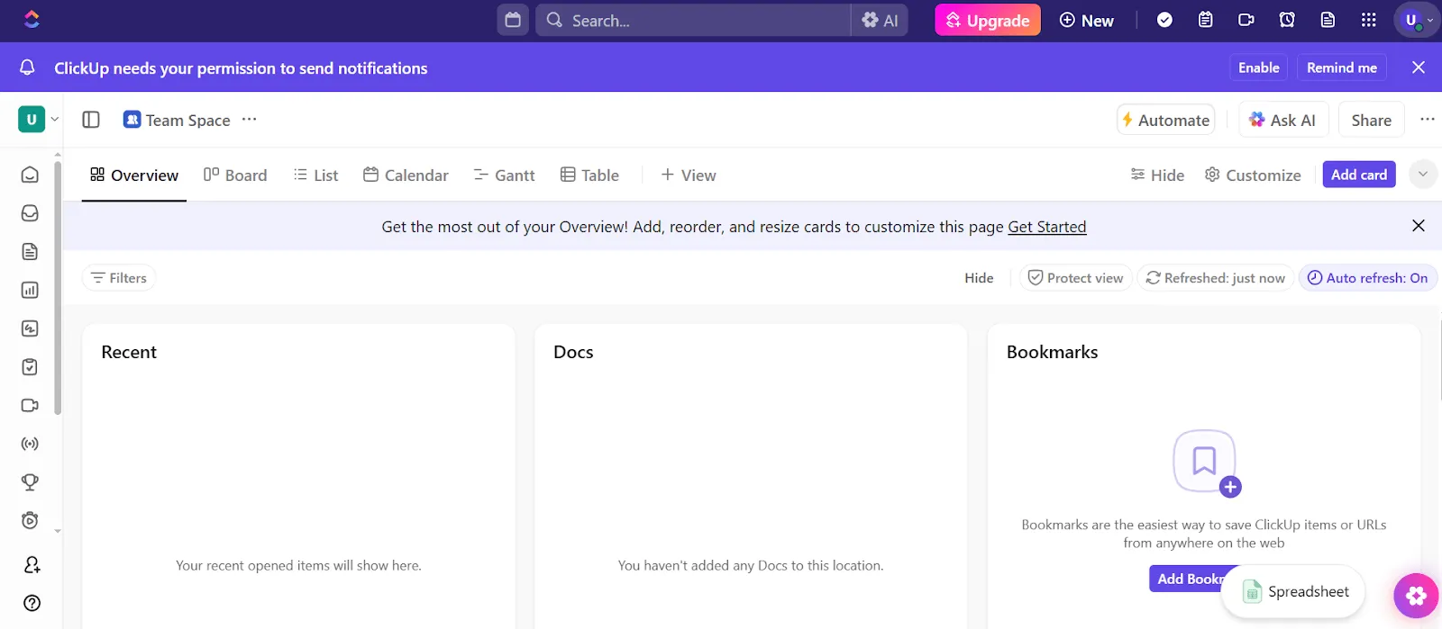This screenshot has width=1442, height=629.
Task: Click the Team Space breadcrumb title
Action: click(x=187, y=120)
